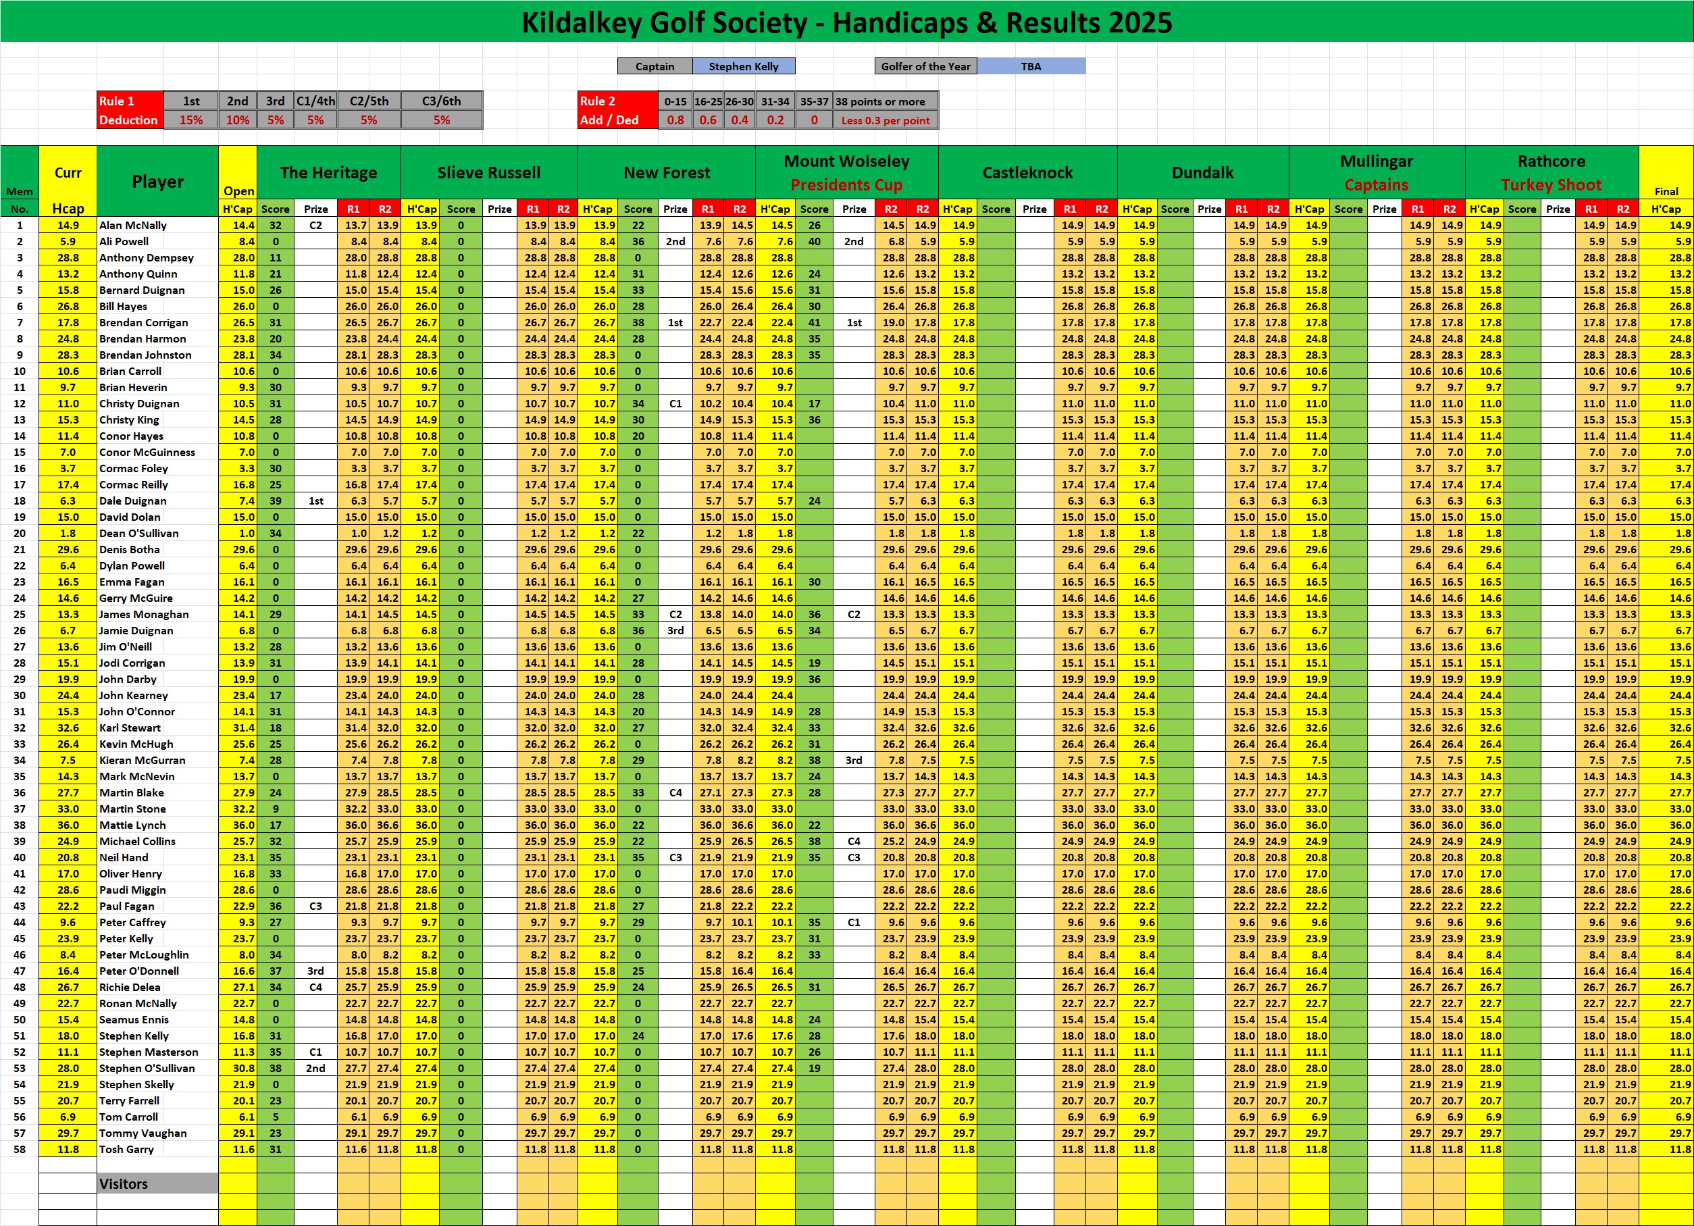Select the red 'Rule 1' cell
This screenshot has width=1694, height=1226.
[x=130, y=101]
